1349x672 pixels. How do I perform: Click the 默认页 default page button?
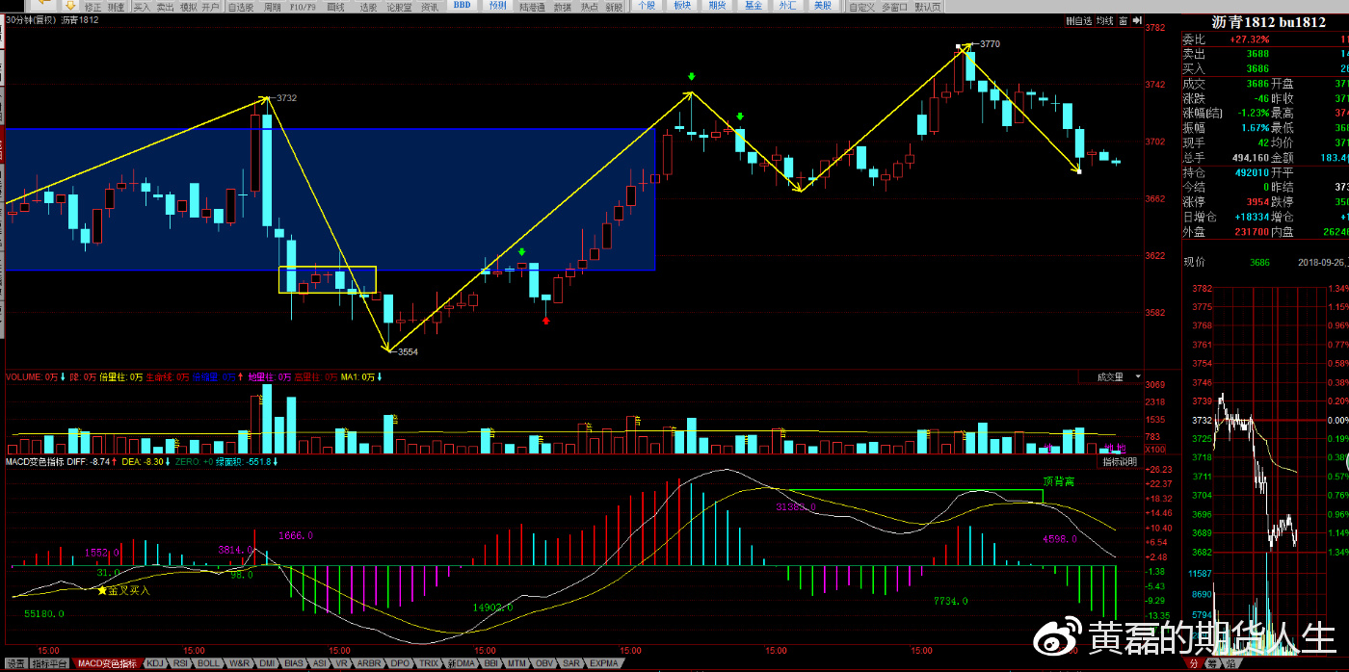point(928,6)
